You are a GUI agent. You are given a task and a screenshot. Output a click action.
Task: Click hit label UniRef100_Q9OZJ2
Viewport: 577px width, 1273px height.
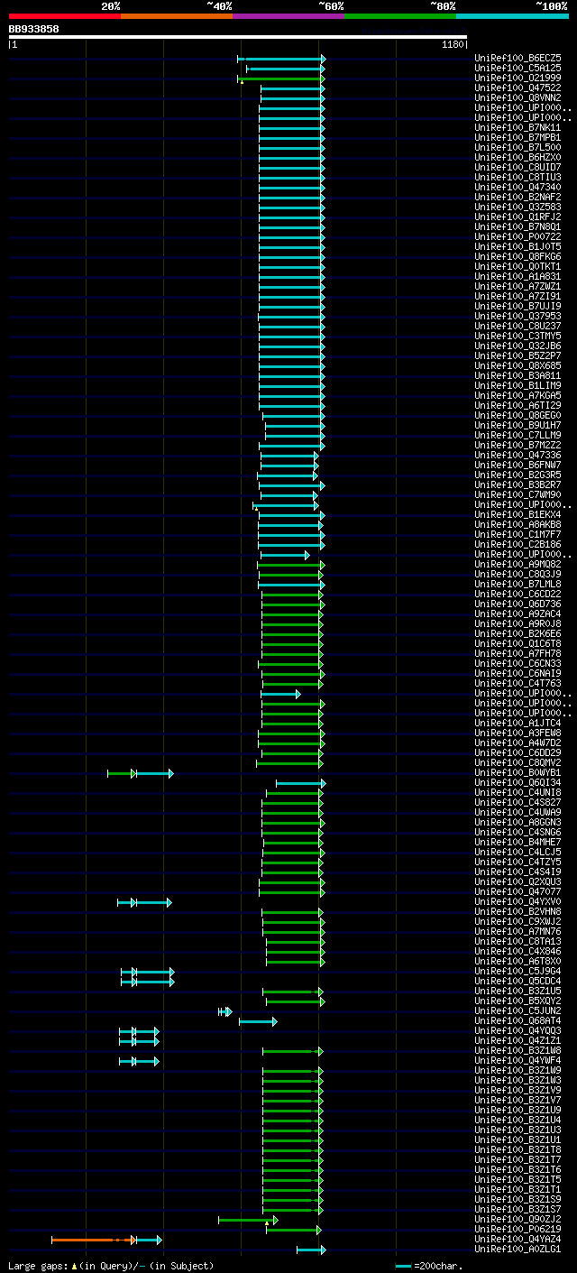517,1219
